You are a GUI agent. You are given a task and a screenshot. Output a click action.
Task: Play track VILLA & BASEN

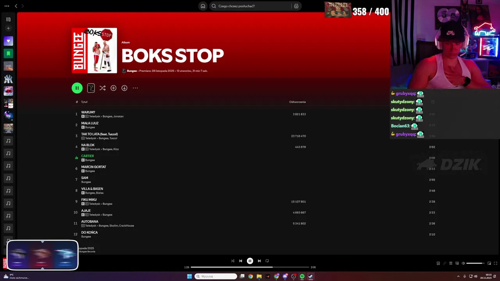(x=92, y=189)
